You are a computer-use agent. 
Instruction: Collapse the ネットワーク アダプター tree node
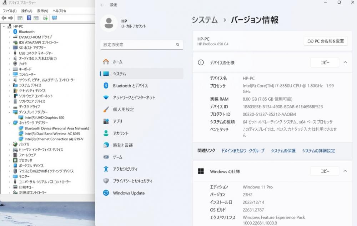point(10,123)
